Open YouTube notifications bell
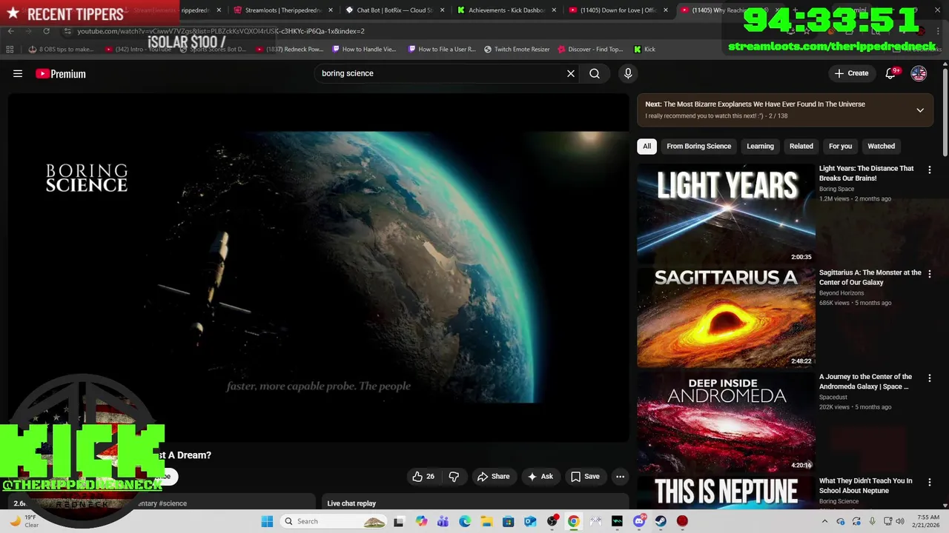 [890, 73]
